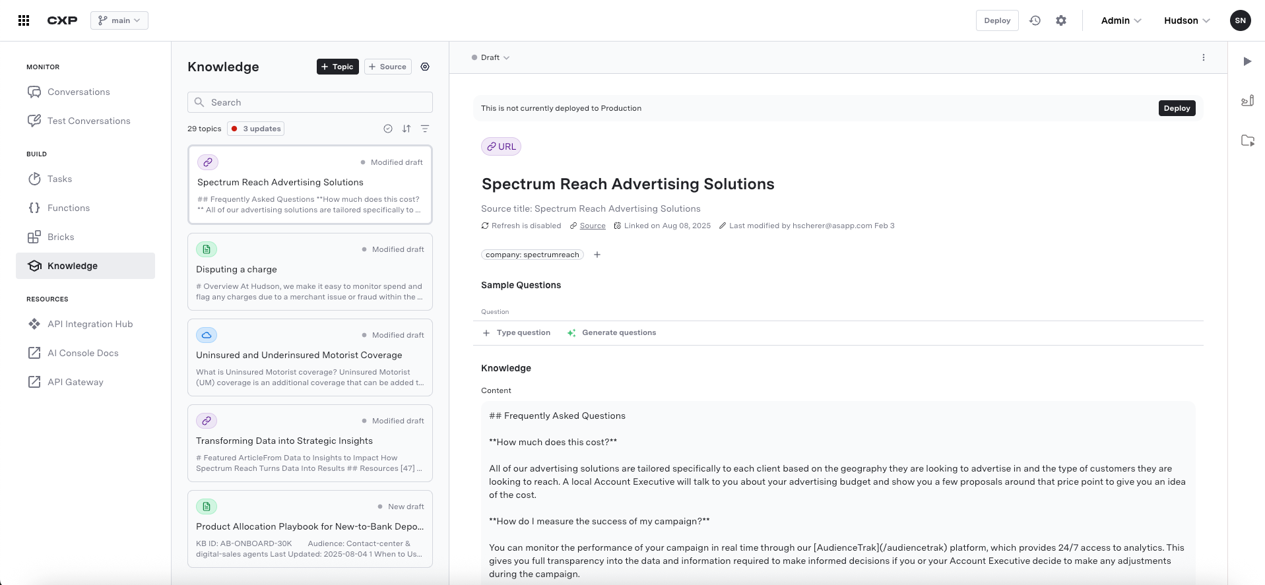Click the status circle filter icon
This screenshot has width=1265, height=585.
coord(388,129)
